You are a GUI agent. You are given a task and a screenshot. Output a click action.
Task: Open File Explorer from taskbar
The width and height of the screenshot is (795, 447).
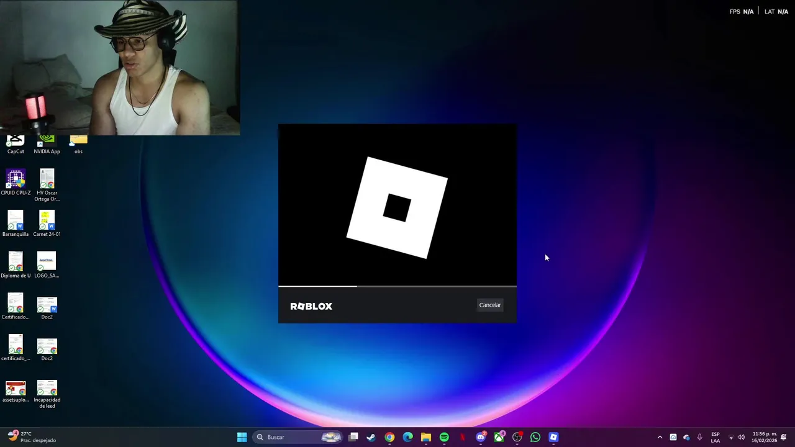(425, 437)
